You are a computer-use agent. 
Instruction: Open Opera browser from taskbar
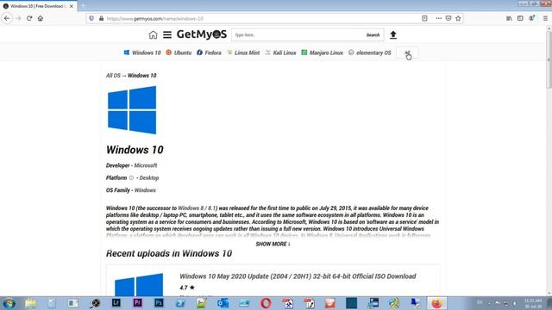click(x=266, y=303)
